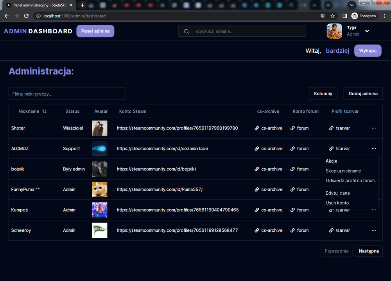Image resolution: width=391 pixels, height=281 pixels.
Task: Click the browser address bar URL
Action: point(75,16)
